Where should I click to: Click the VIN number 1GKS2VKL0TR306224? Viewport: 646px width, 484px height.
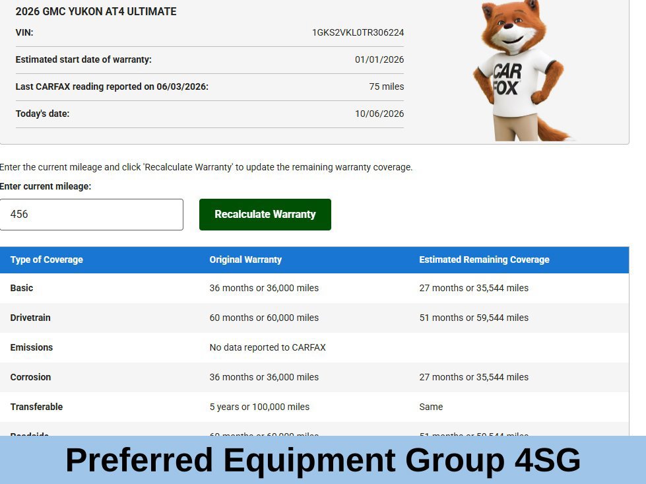click(358, 32)
